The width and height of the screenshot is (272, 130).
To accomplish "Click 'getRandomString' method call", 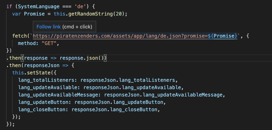I will (x=91, y=14).
